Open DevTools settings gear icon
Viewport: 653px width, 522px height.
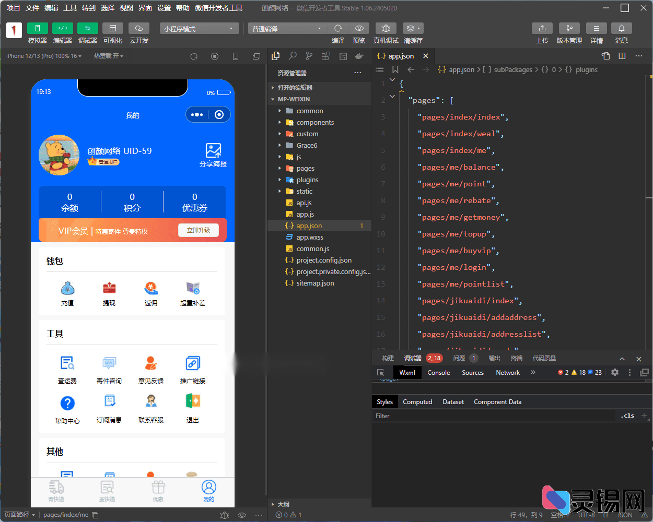(615, 372)
